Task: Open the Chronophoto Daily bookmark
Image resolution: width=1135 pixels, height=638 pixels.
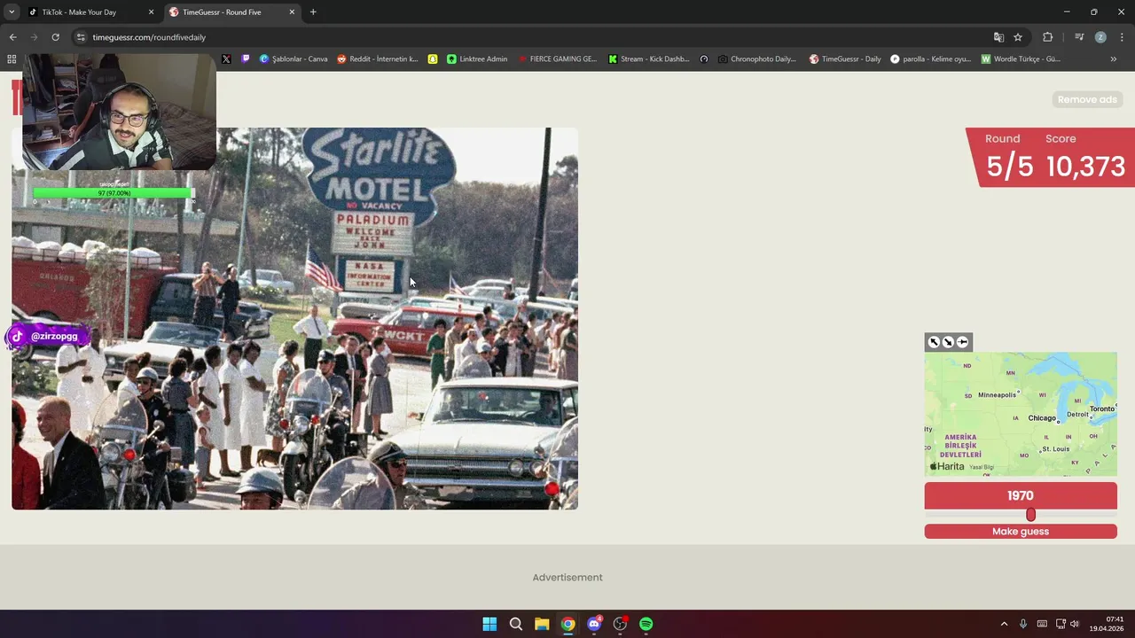Action: coord(758,59)
